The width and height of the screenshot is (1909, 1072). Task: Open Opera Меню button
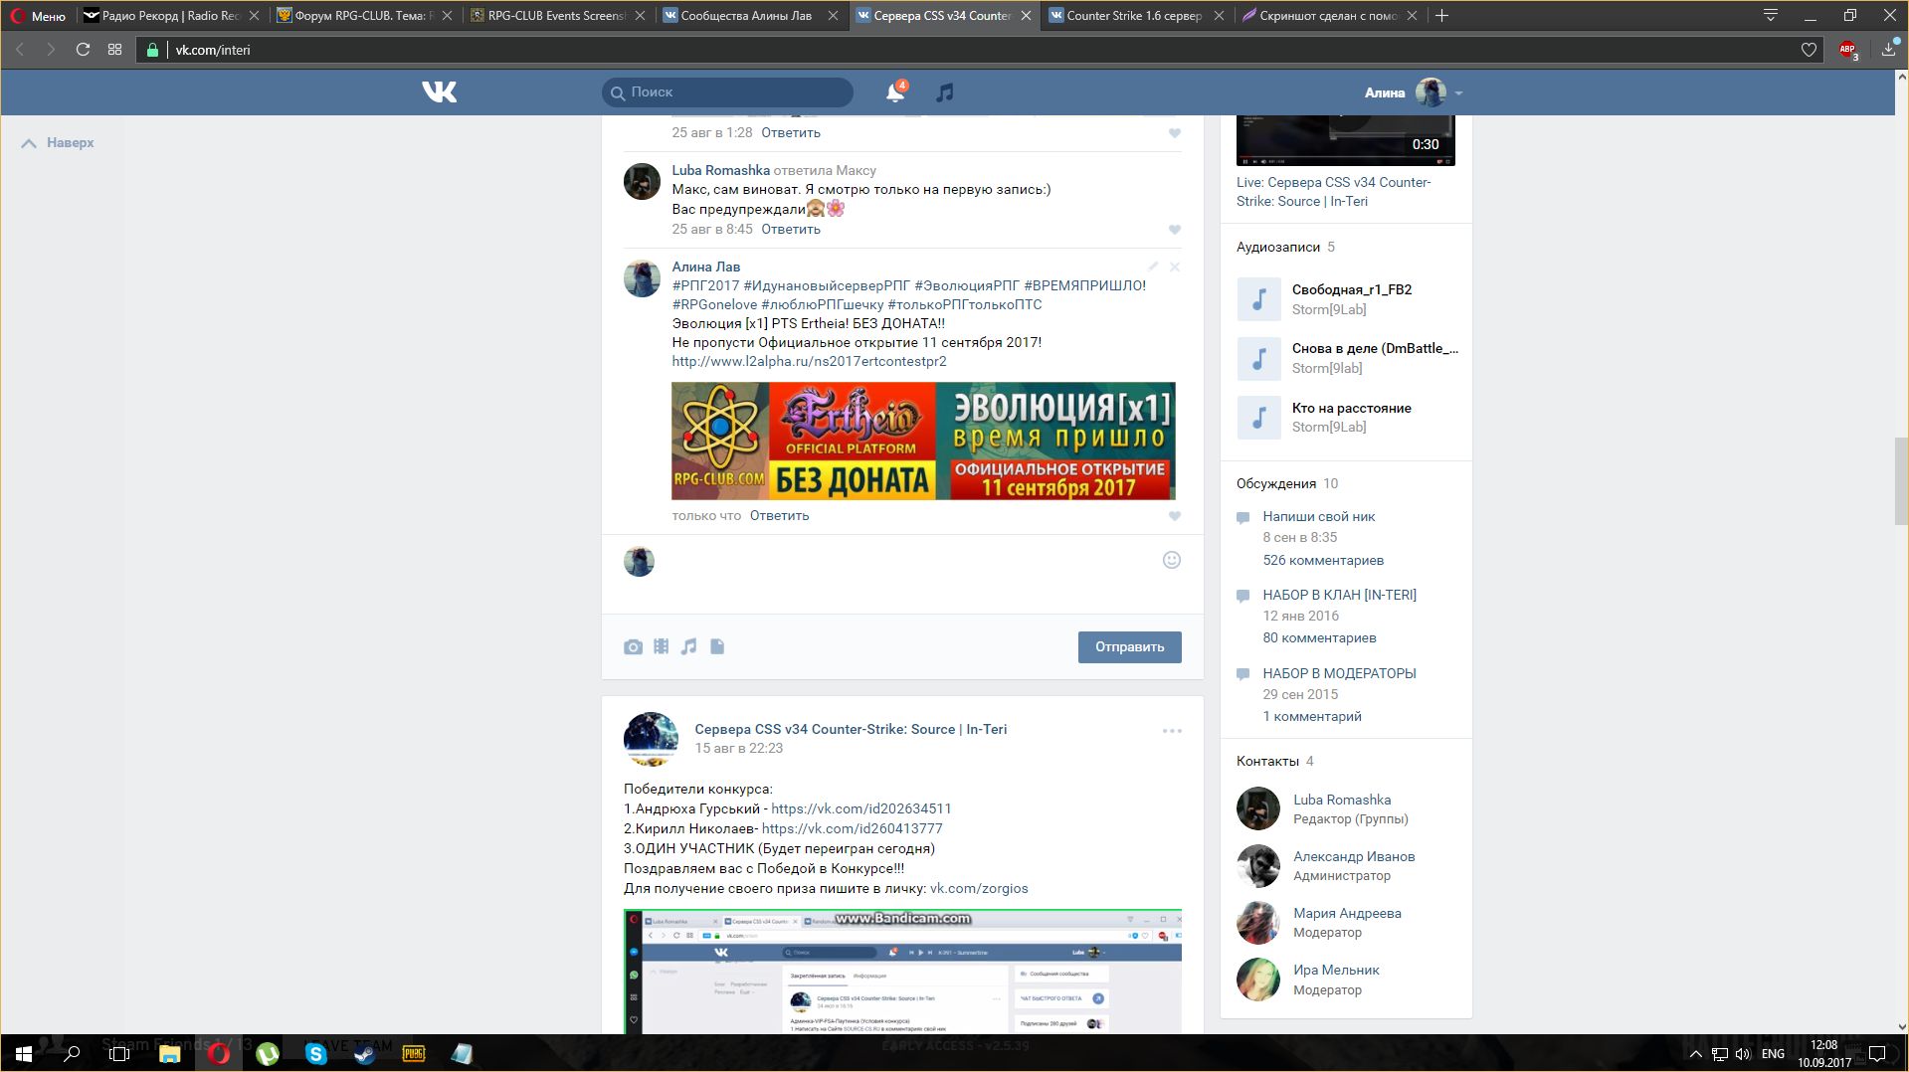(38, 16)
